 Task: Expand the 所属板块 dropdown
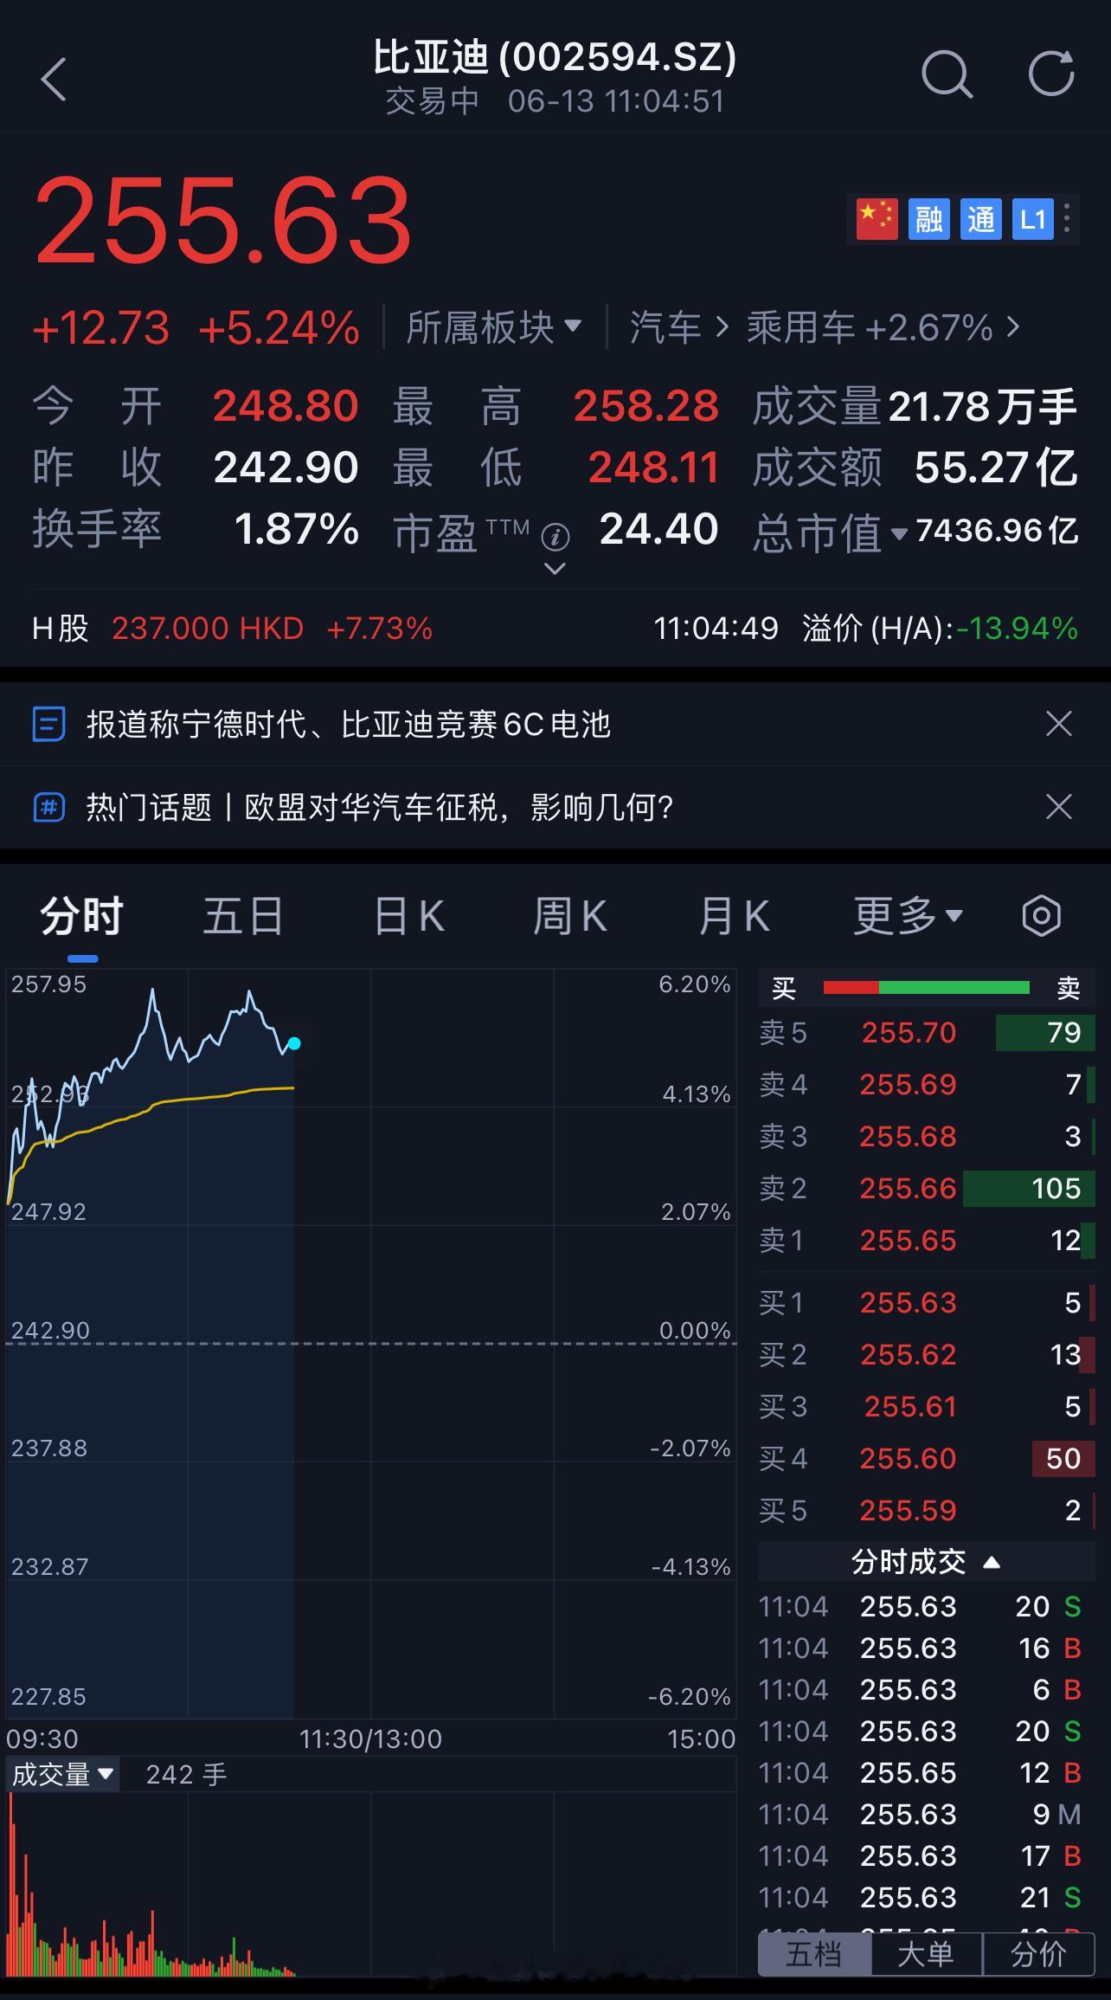tap(493, 327)
